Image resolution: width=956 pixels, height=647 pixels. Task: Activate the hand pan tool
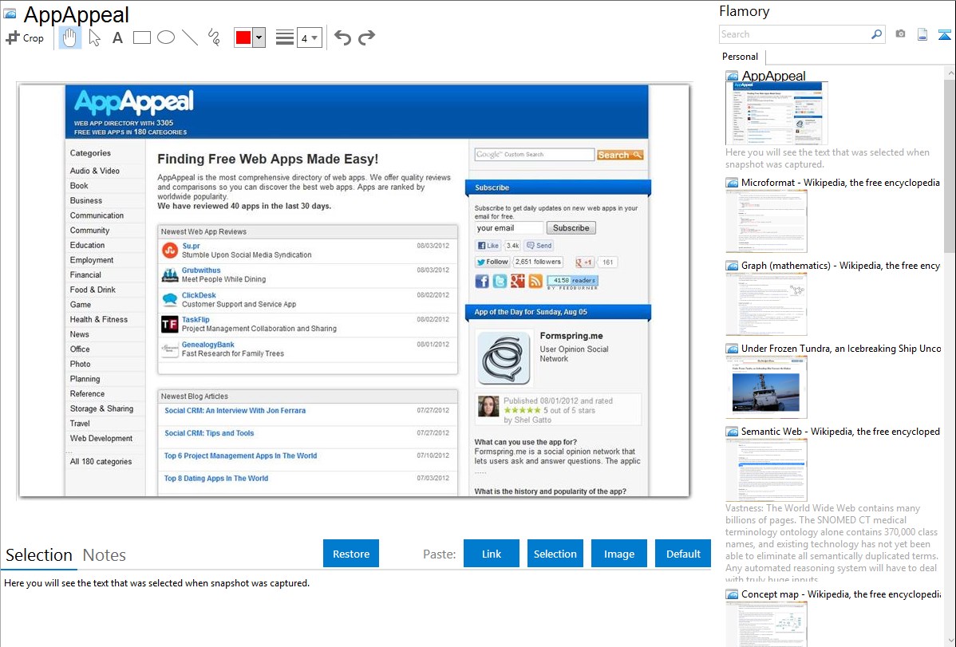[69, 37]
